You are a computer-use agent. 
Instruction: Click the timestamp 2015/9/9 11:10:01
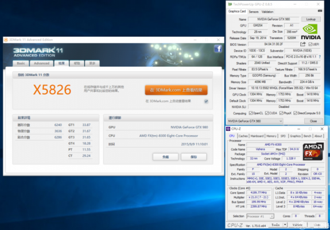(195, 144)
